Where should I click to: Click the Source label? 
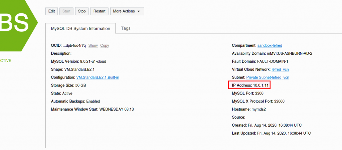point(238,117)
